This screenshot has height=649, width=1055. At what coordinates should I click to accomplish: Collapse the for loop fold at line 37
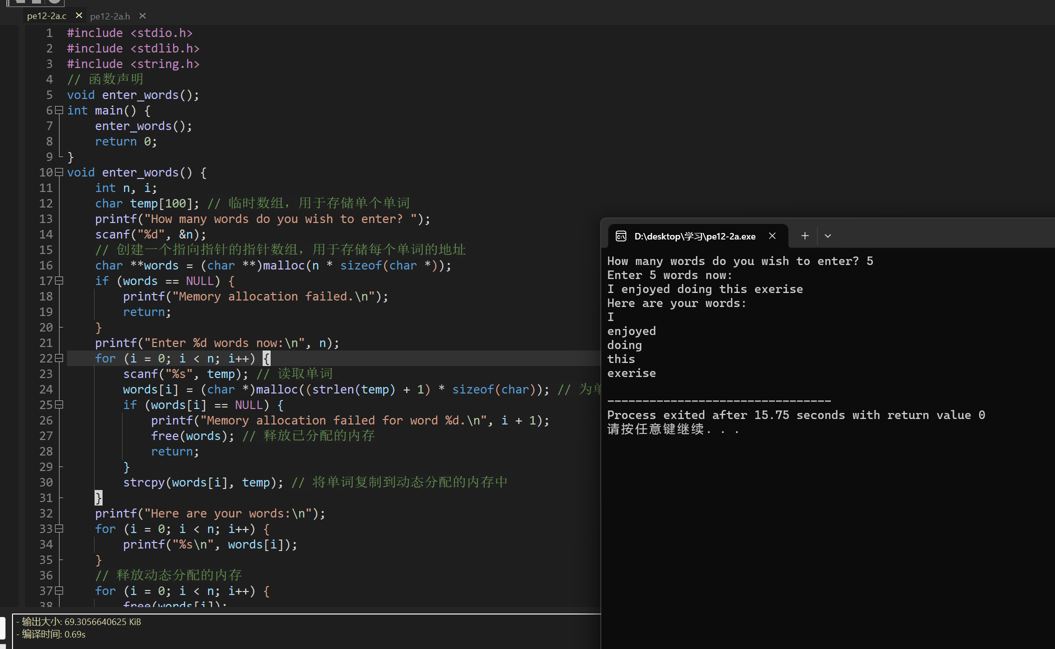coord(59,590)
